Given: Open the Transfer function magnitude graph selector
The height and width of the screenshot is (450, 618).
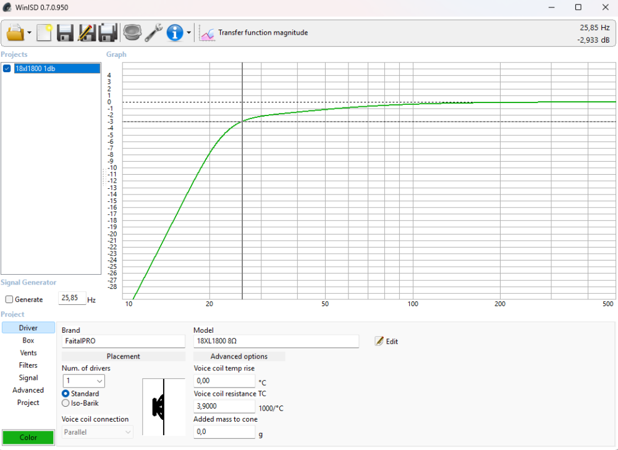Looking at the screenshot, I should click(x=255, y=33).
